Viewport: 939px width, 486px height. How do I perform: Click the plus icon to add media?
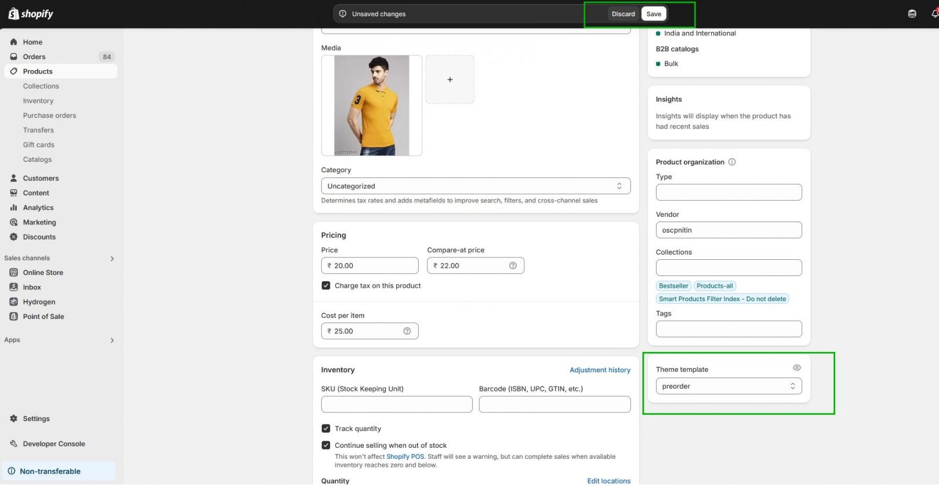tap(449, 79)
